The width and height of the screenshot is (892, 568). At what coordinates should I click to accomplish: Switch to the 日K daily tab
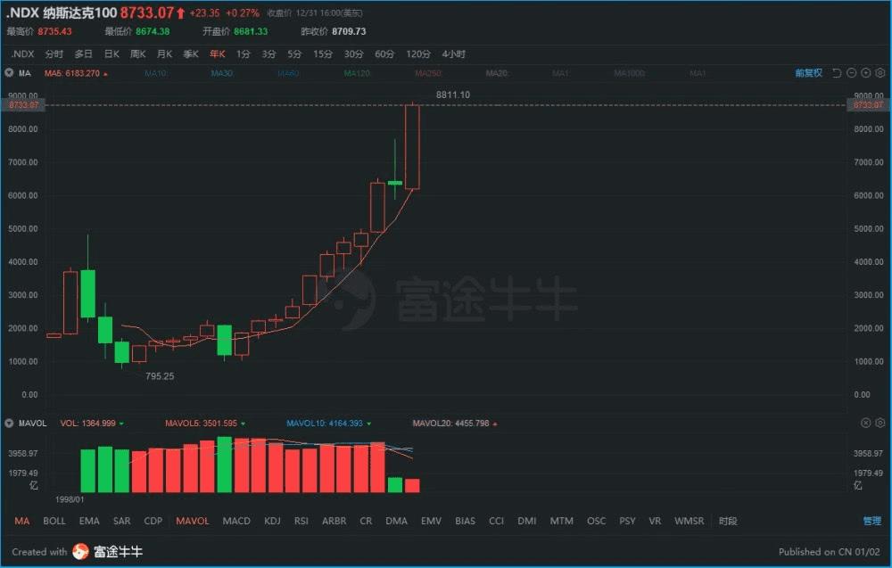[111, 54]
